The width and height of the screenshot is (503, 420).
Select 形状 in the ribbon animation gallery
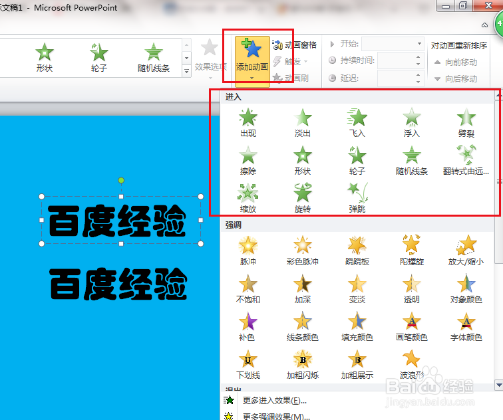[45, 58]
